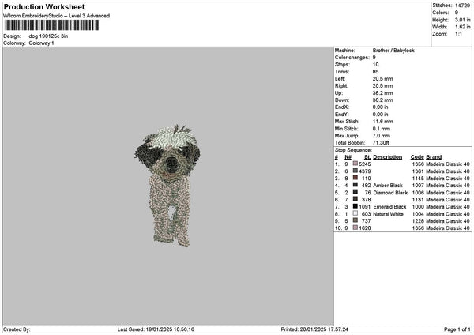Select the 'Right:' measurement label
The height and width of the screenshot is (335, 474).
tap(342, 86)
